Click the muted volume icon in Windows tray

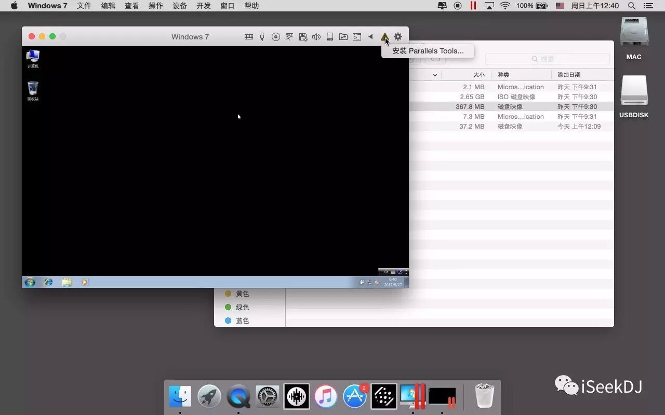(x=377, y=282)
